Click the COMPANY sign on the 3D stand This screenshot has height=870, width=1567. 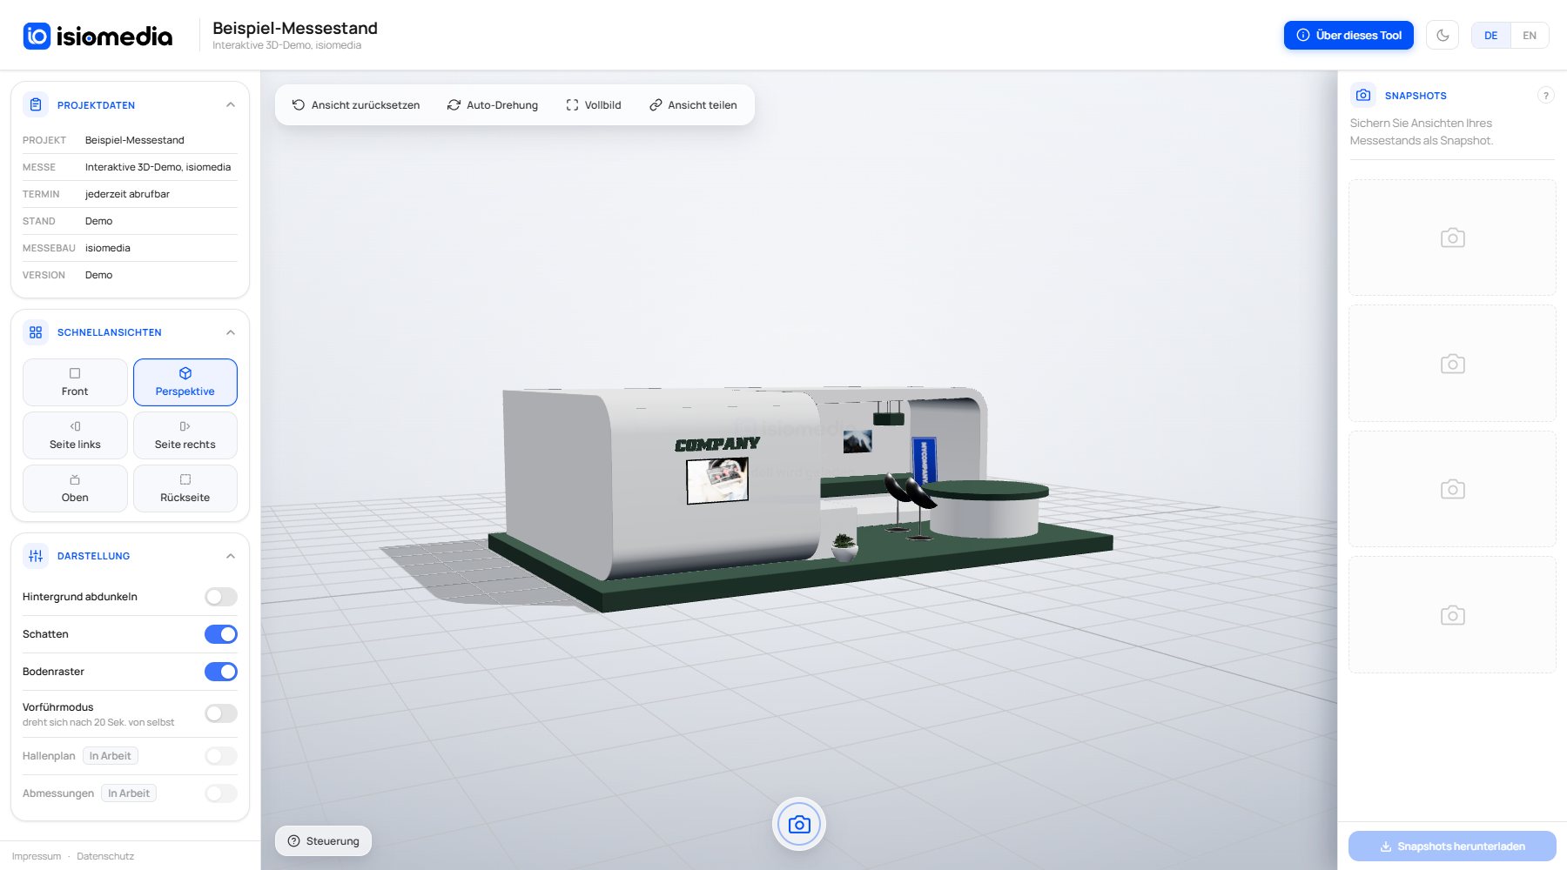(717, 445)
